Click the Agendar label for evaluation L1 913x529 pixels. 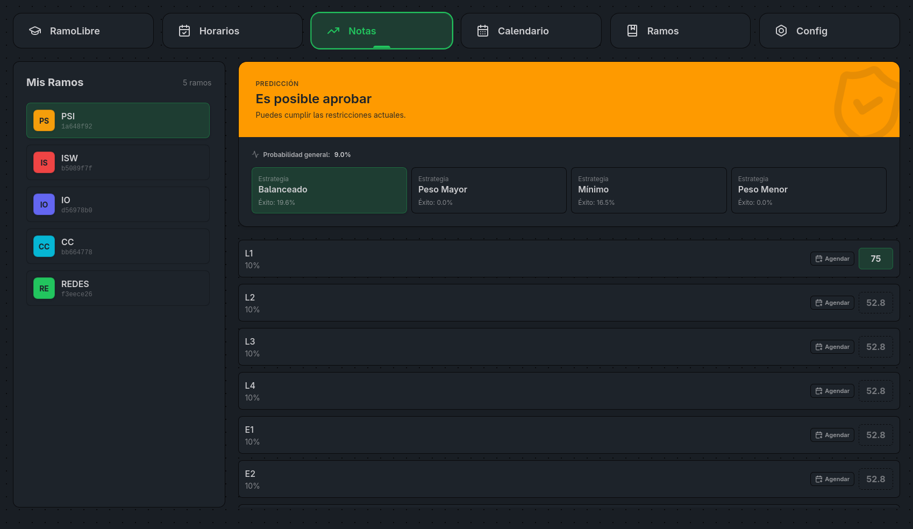click(837, 259)
